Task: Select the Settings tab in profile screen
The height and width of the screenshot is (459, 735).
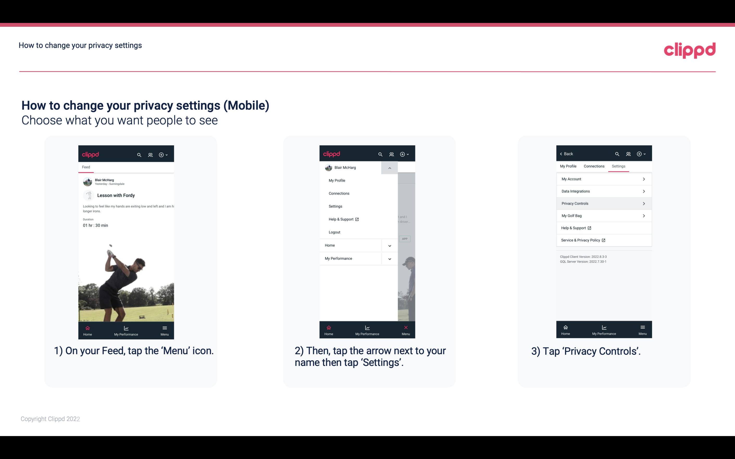Action: pos(619,166)
